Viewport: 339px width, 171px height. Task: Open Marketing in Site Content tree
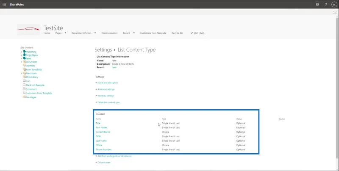[x=31, y=52]
